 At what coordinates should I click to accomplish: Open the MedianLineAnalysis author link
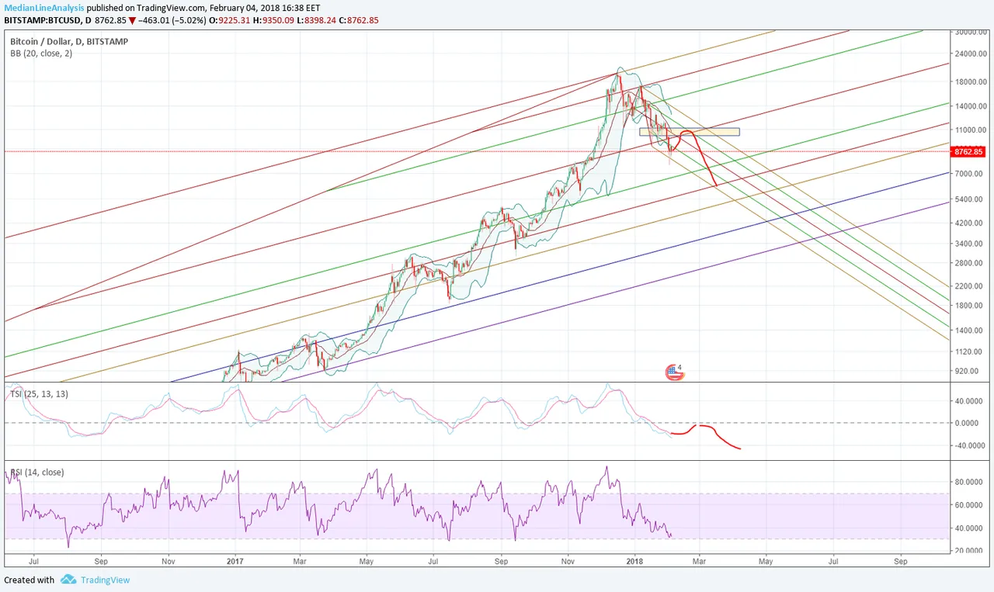[x=43, y=7]
